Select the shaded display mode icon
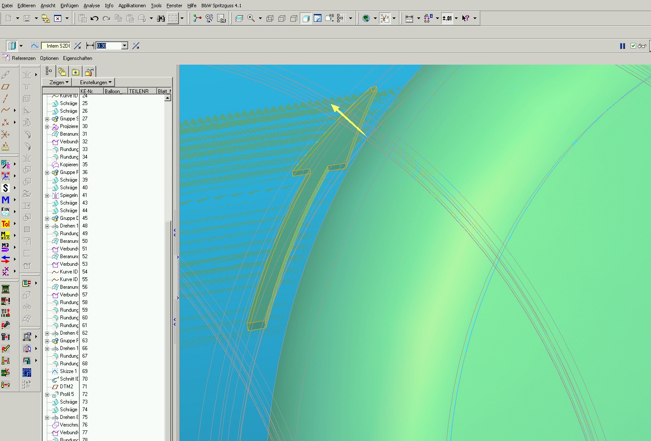This screenshot has width=651, height=441. (306, 18)
